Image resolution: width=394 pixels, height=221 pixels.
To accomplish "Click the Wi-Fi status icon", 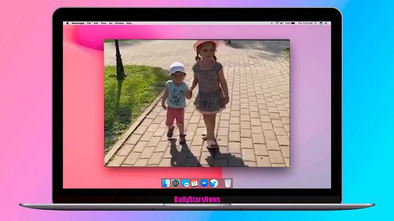I will [277, 23].
